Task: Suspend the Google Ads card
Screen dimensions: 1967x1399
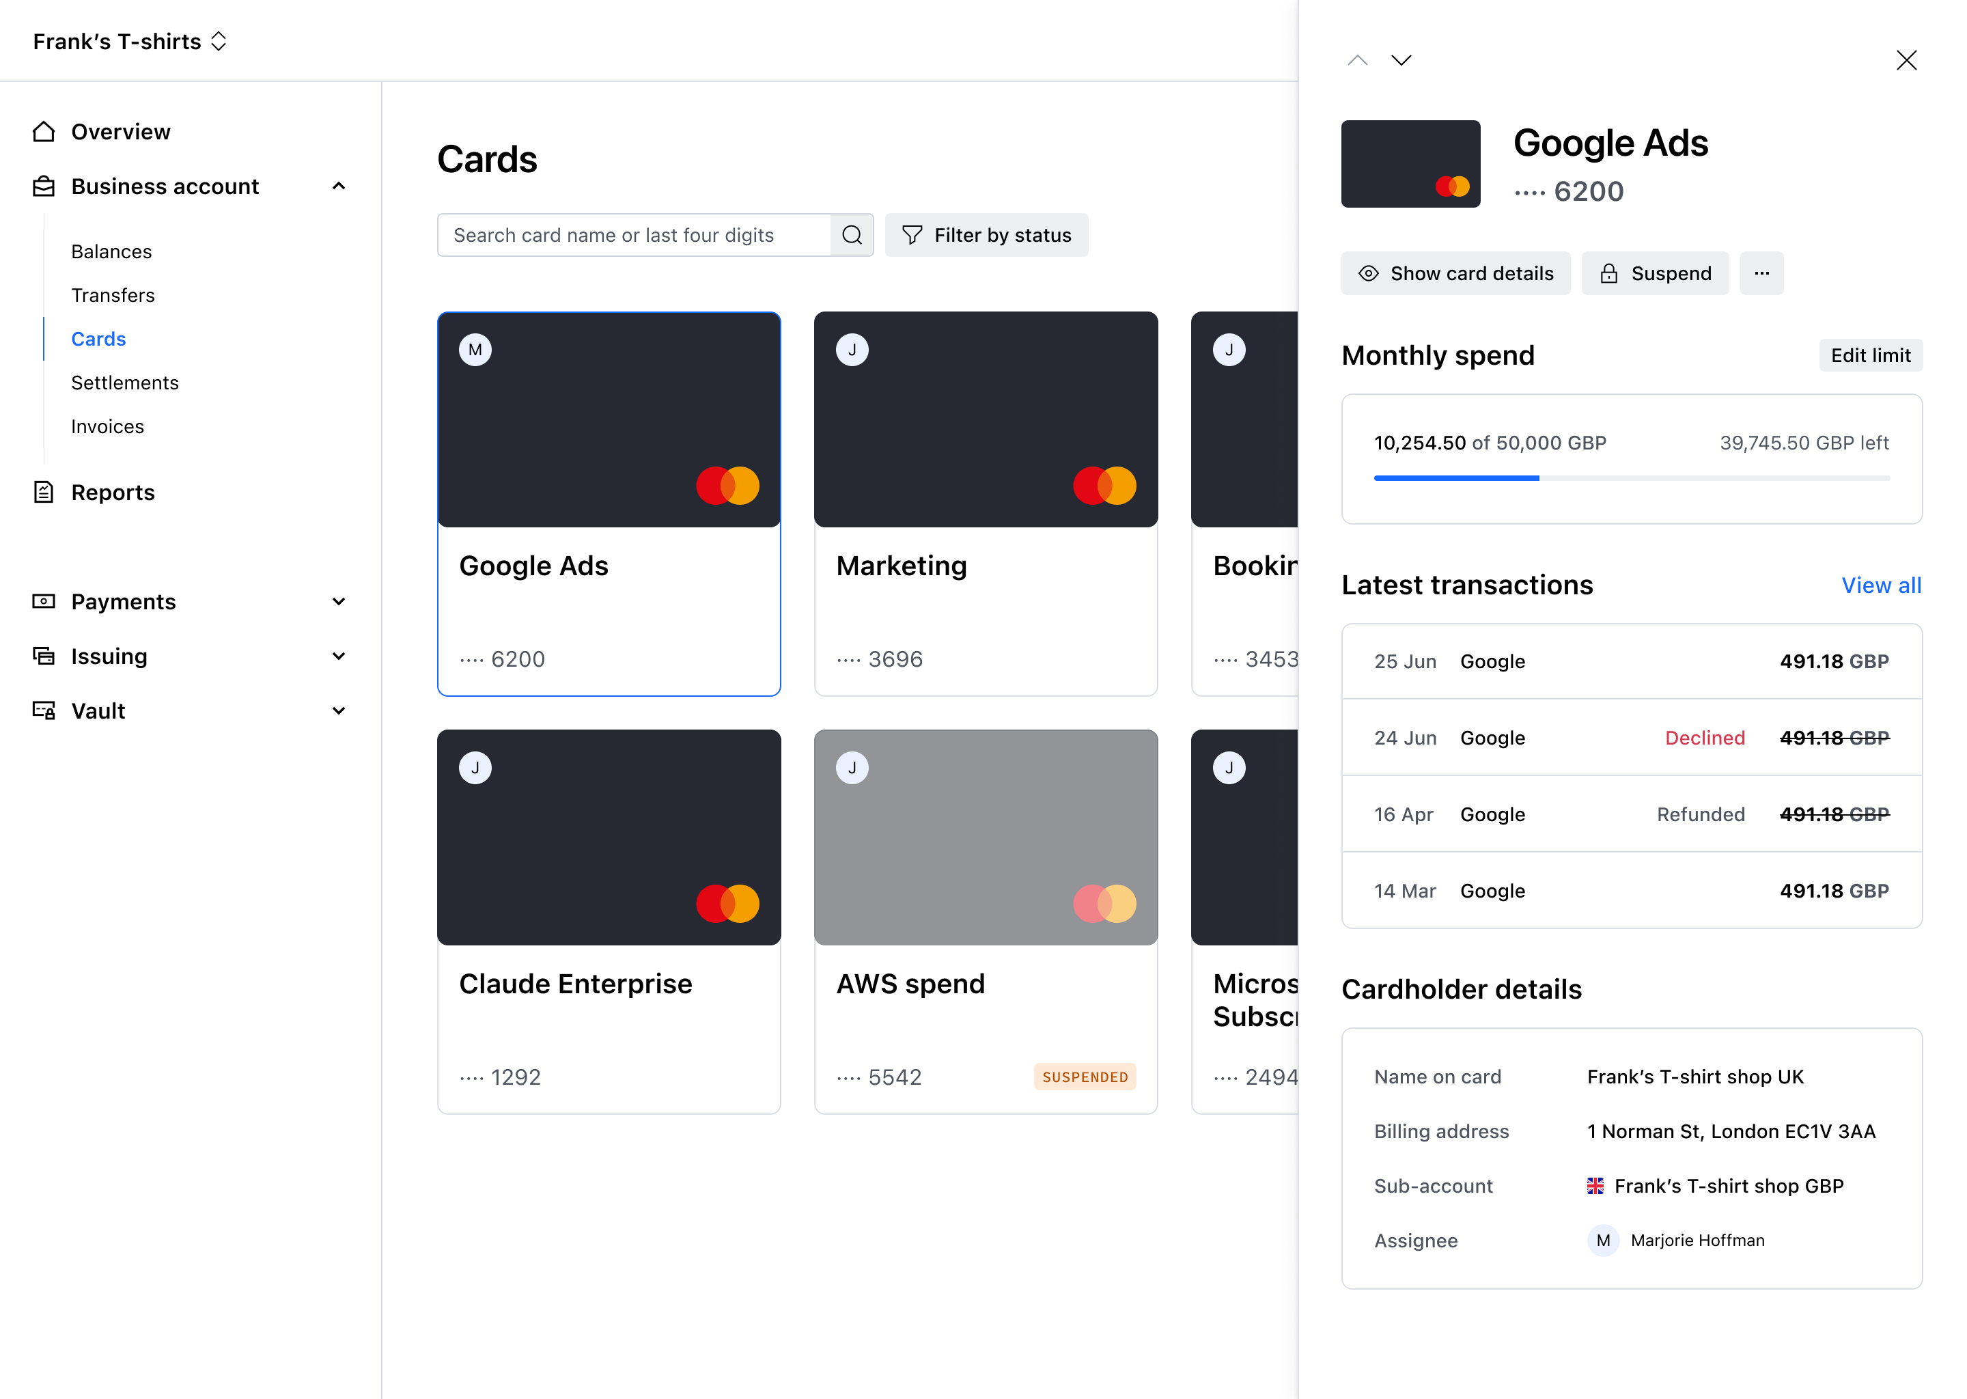Action: click(1654, 273)
